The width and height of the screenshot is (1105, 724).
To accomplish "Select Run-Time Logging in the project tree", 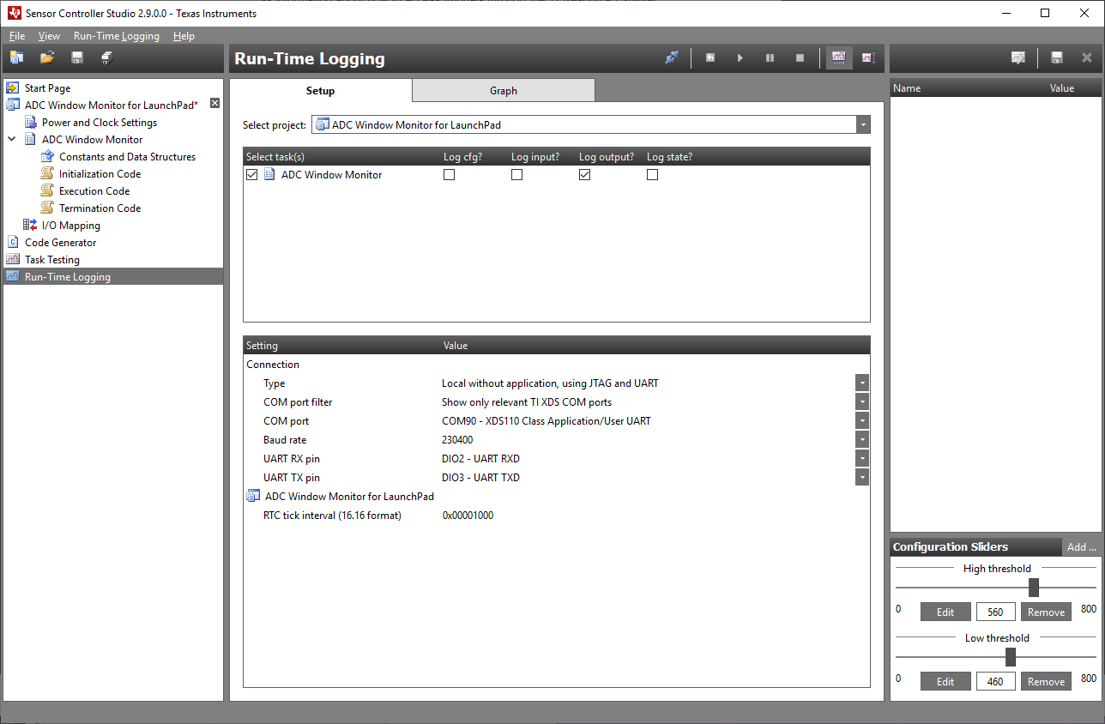I will [113, 276].
